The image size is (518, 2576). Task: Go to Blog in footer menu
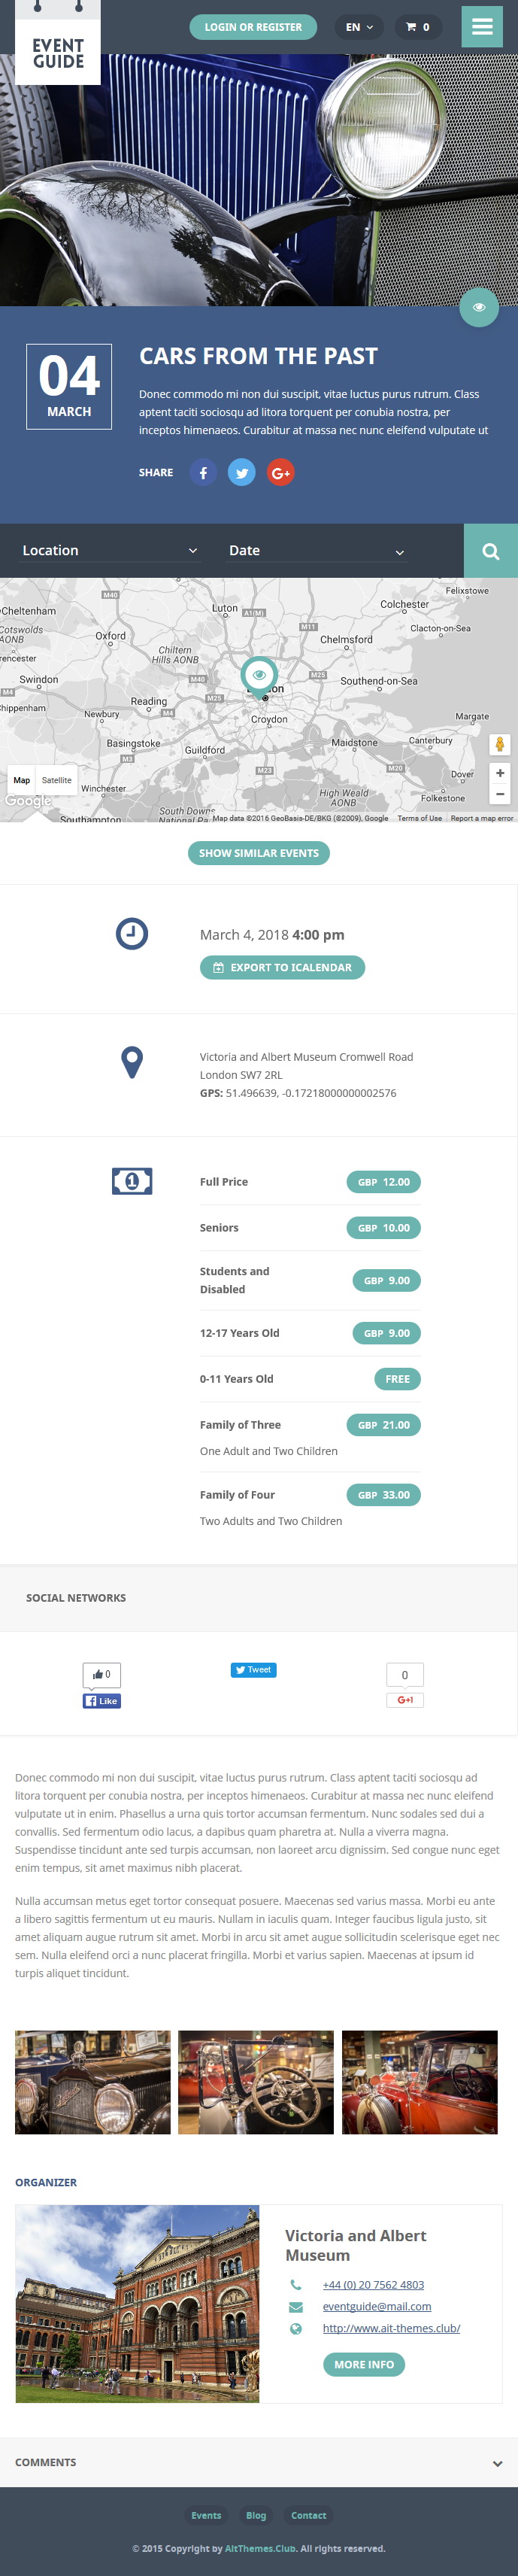pyautogui.click(x=256, y=2515)
